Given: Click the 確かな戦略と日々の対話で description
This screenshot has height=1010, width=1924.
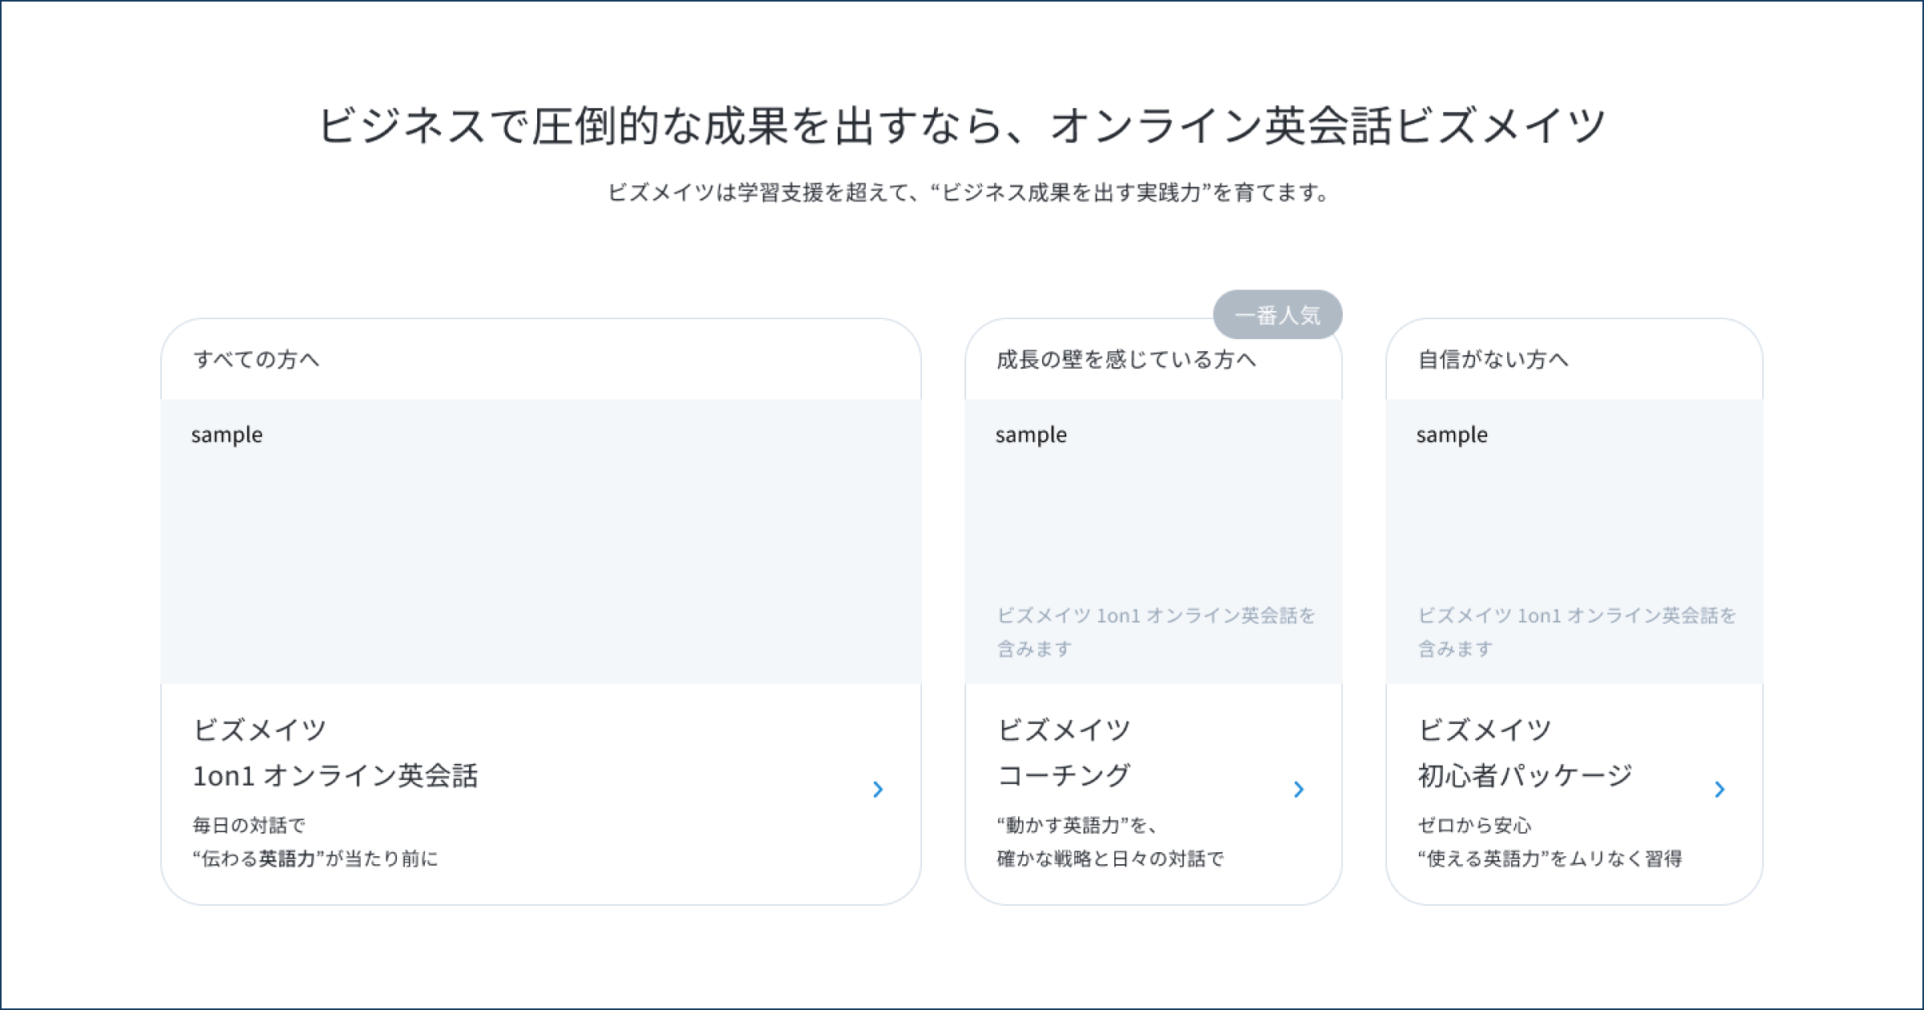Looking at the screenshot, I should [x=1110, y=858].
